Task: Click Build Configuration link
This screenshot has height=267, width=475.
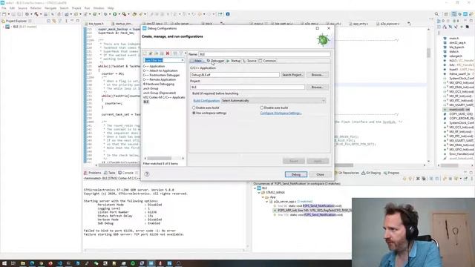Action: click(x=206, y=101)
